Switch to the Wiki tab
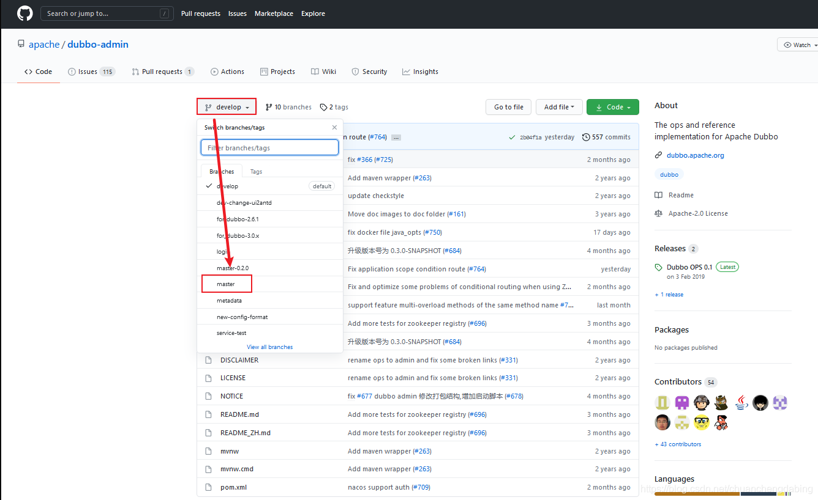The width and height of the screenshot is (818, 500). pos(323,72)
